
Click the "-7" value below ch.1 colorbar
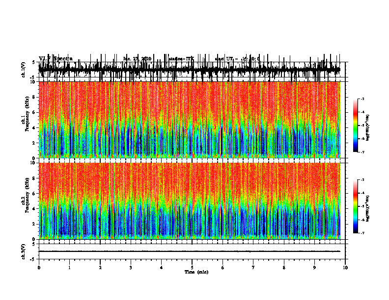[362, 152]
